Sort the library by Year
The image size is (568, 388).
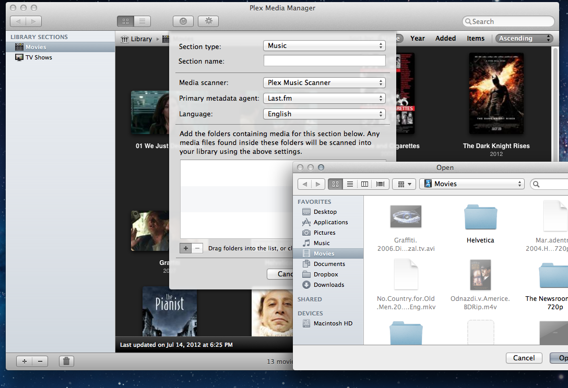(x=417, y=39)
